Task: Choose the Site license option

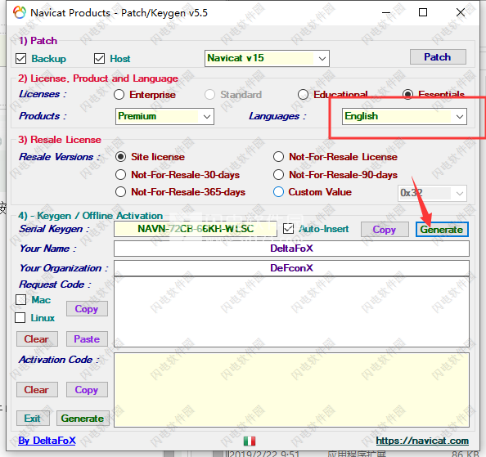Action: point(120,157)
